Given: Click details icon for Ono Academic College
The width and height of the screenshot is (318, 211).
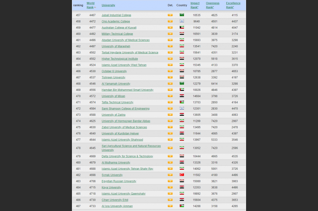Looking at the screenshot, I should (x=170, y=21).
